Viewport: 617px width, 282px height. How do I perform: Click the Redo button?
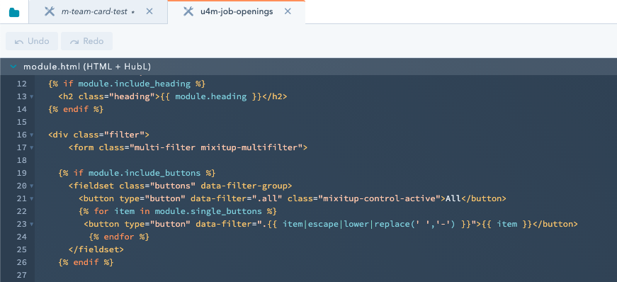click(86, 41)
